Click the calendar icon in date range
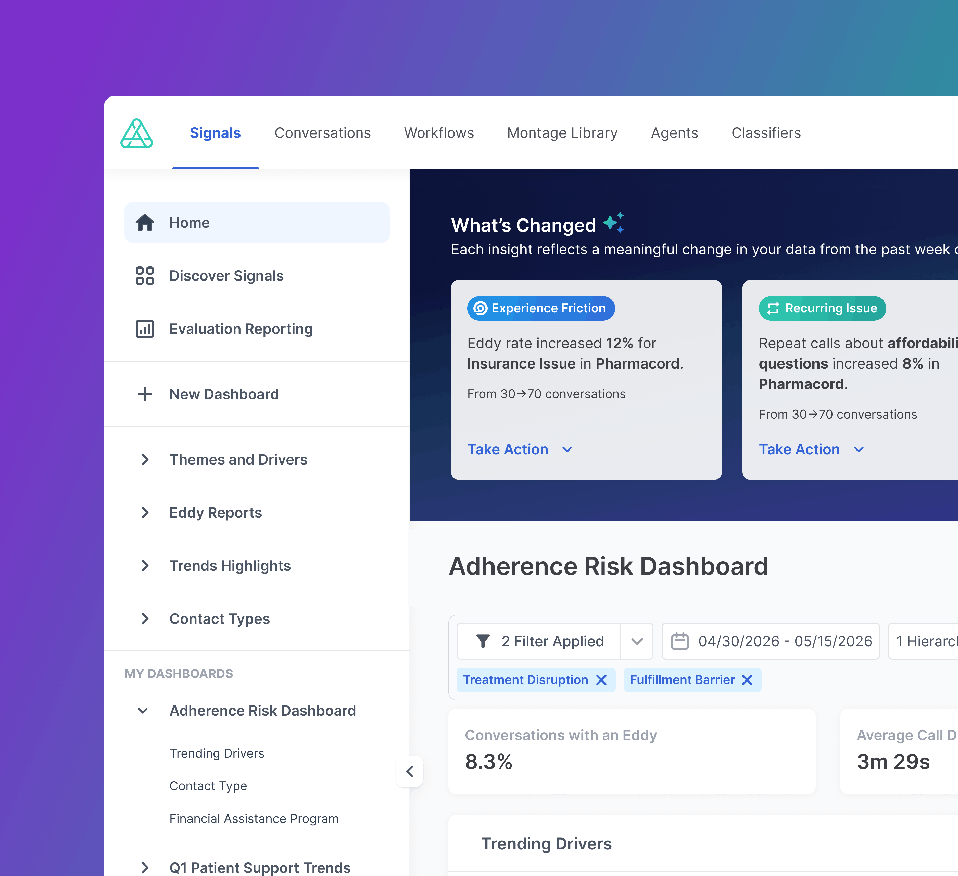Viewport: 958px width, 876px height. tap(679, 641)
